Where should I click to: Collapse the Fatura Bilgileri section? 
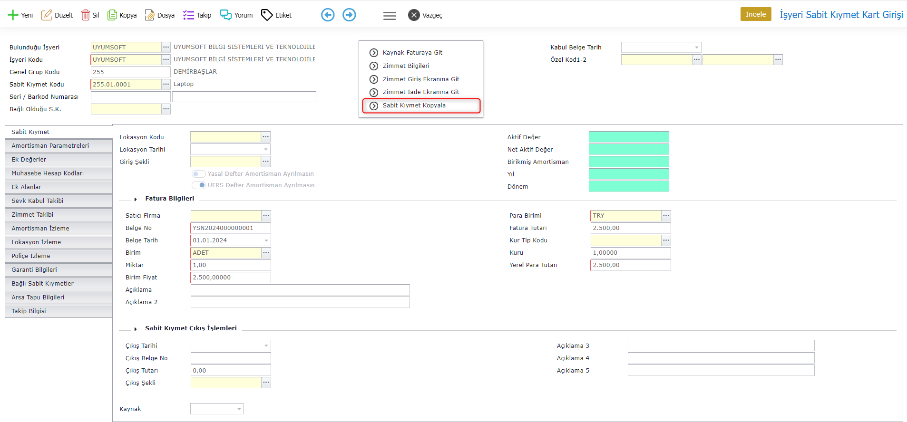click(136, 199)
